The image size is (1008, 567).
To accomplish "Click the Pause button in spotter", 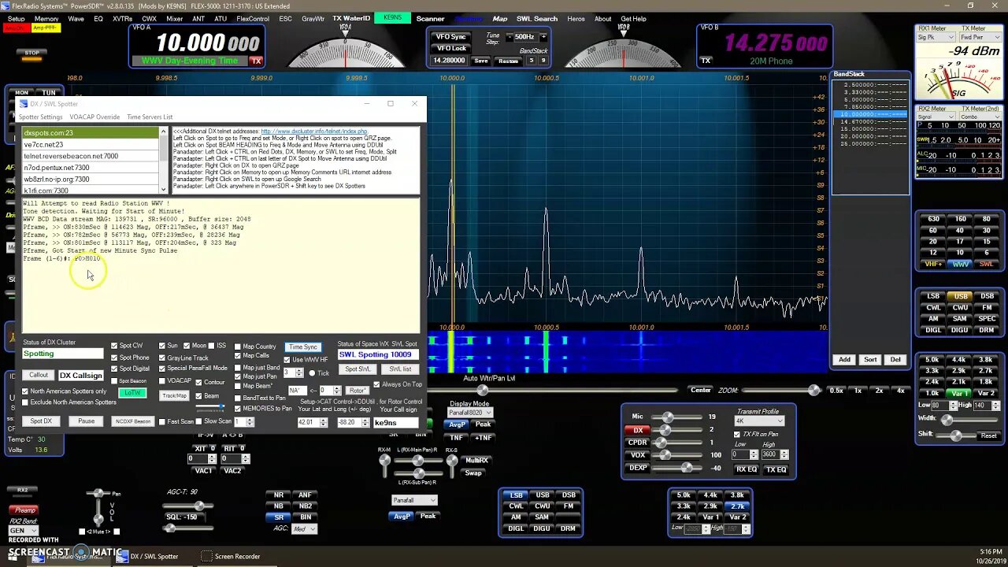I will [x=86, y=421].
